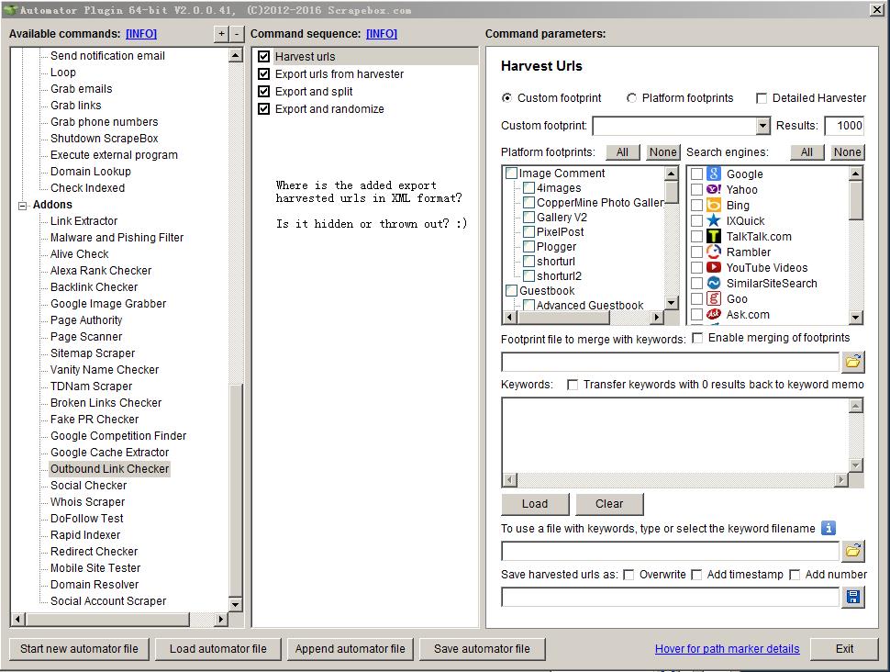Enable merging of footprints checkbox
The image size is (890, 672).
[697, 338]
